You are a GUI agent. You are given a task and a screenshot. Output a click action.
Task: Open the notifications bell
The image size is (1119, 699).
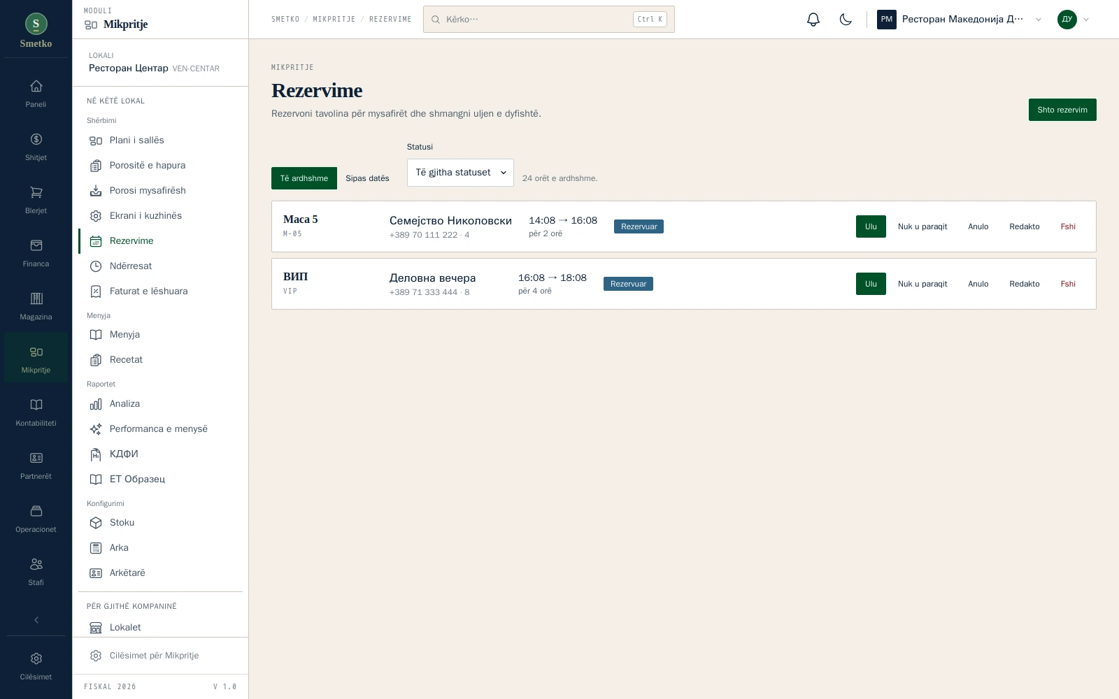point(813,20)
